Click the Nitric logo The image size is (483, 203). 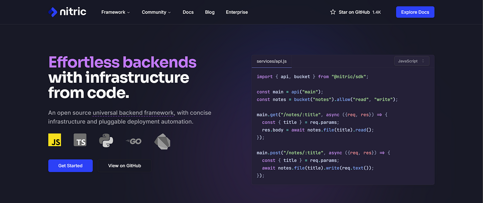(x=67, y=12)
